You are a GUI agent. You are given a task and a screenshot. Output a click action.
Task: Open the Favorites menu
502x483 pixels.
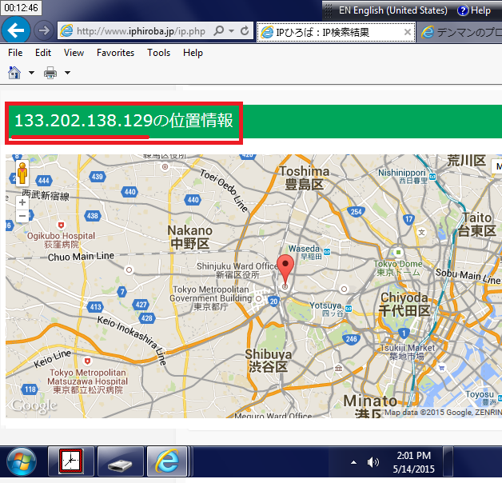pyautogui.click(x=115, y=53)
